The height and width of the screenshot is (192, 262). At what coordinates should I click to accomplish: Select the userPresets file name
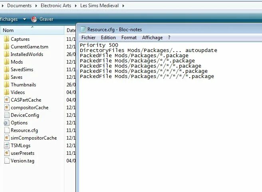point(22,153)
